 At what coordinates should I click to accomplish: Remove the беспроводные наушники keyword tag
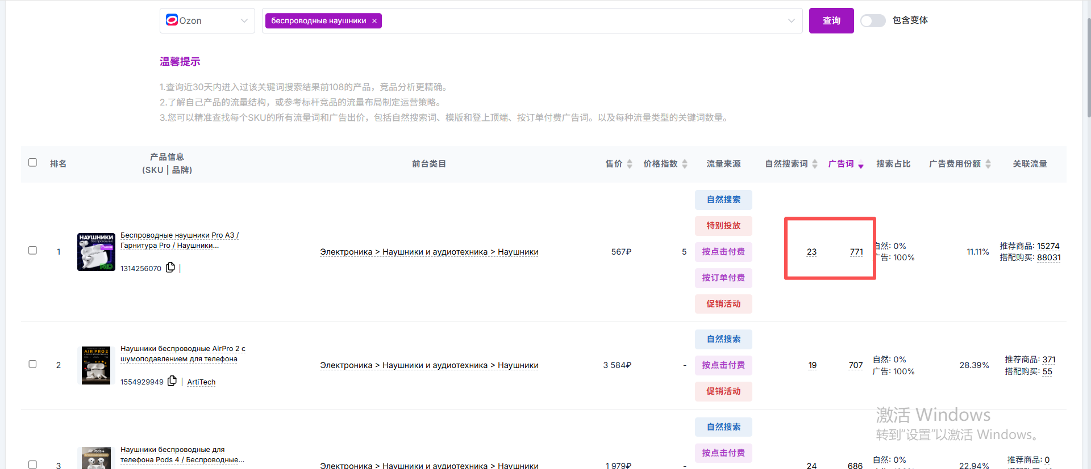coord(374,21)
